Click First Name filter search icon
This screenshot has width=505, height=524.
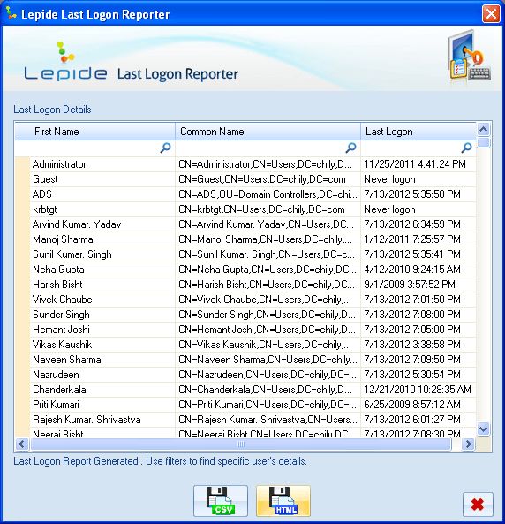coord(165,148)
